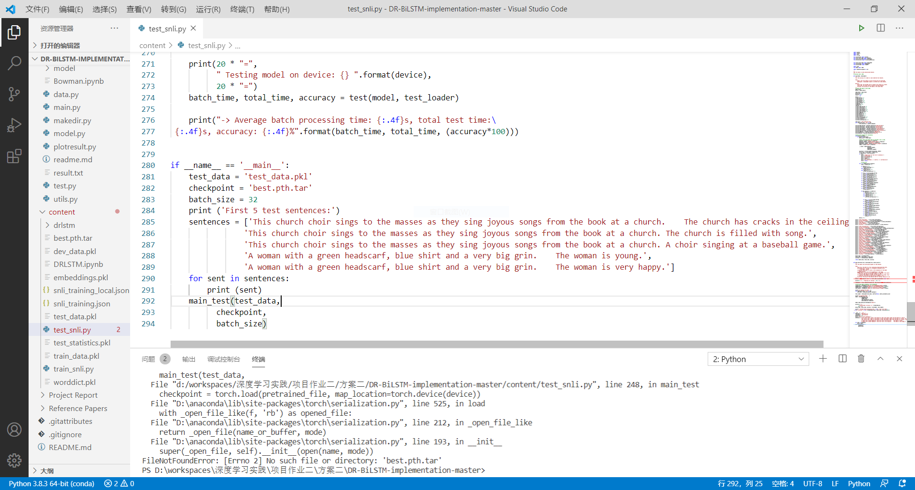Open the Explorer view in activity bar
The width and height of the screenshot is (915, 490).
[14, 32]
